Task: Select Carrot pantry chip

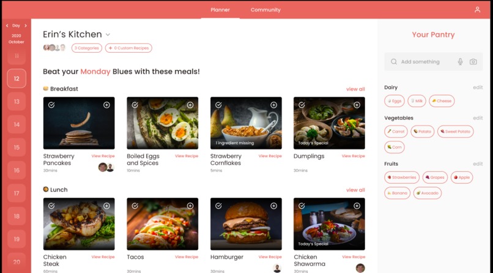Action: 396,132
